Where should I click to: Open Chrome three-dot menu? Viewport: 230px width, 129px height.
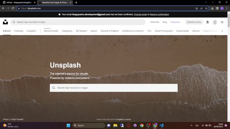pyautogui.click(x=227, y=8)
